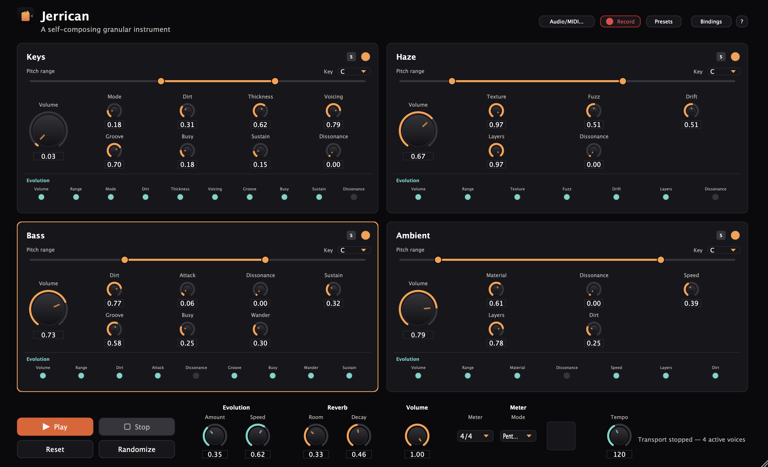Image resolution: width=768 pixels, height=467 pixels.
Task: Click the Reset button
Action: coord(55,449)
